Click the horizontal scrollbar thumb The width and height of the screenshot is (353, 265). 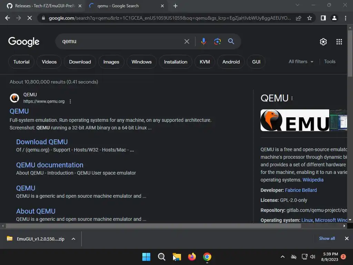coord(153,226)
